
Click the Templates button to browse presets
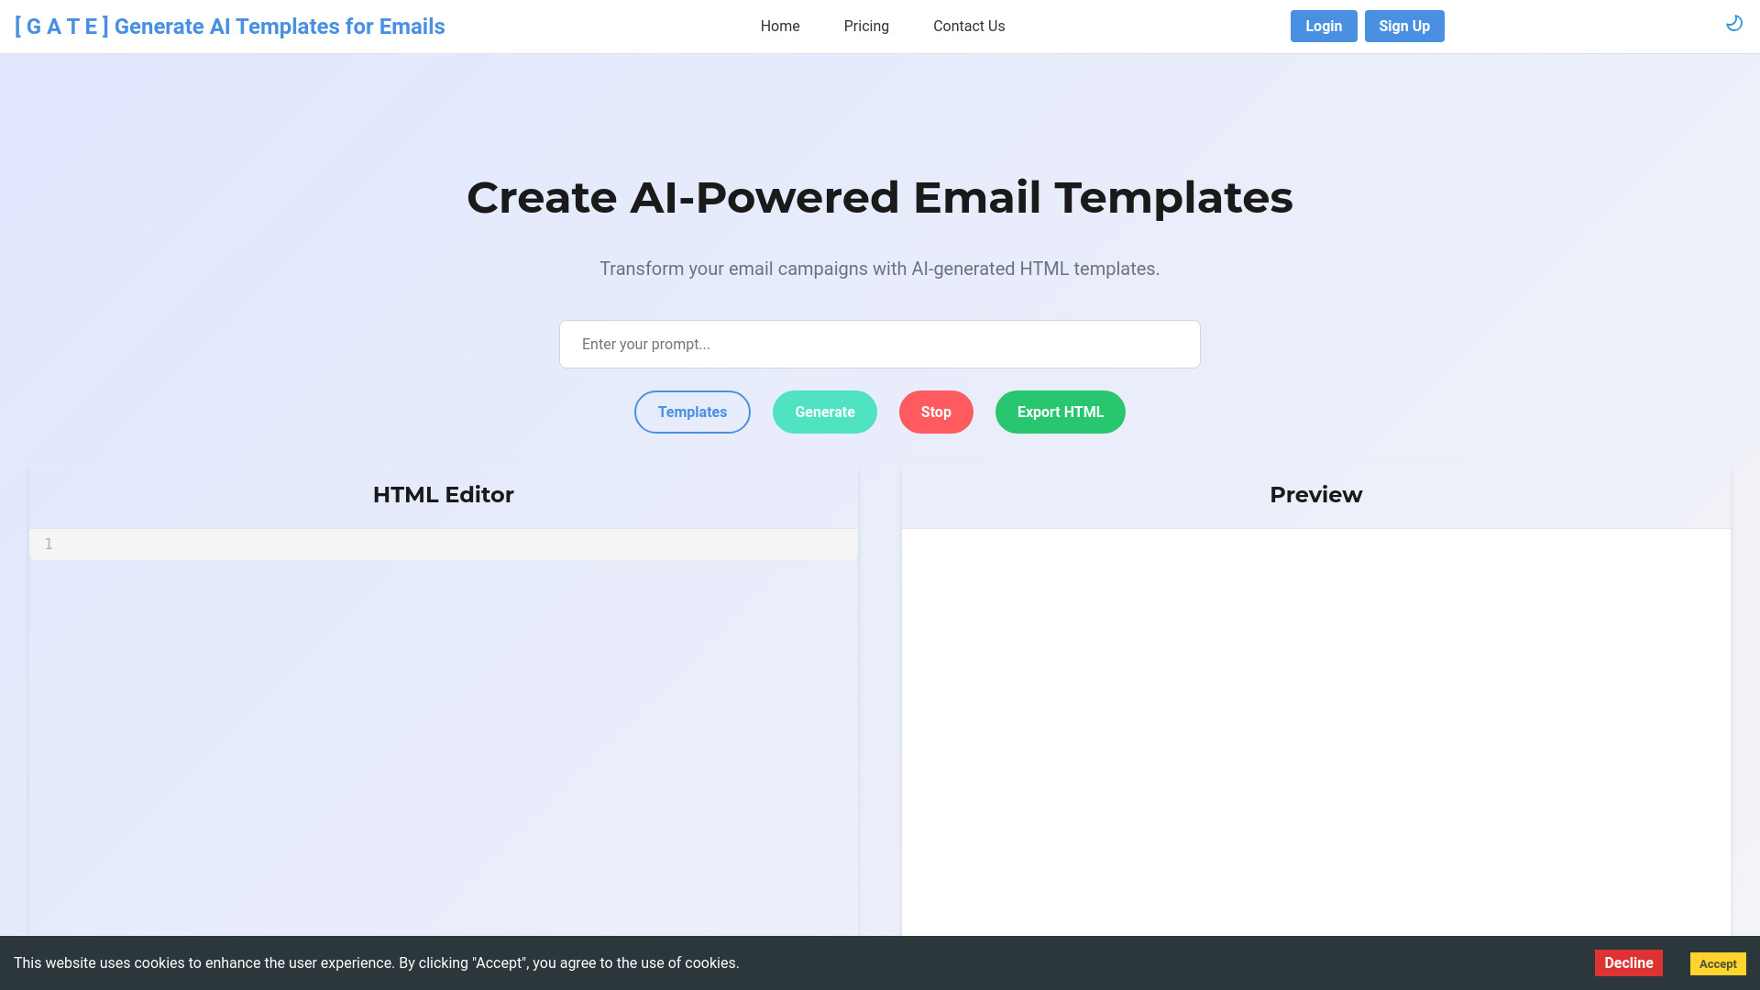[x=693, y=412]
